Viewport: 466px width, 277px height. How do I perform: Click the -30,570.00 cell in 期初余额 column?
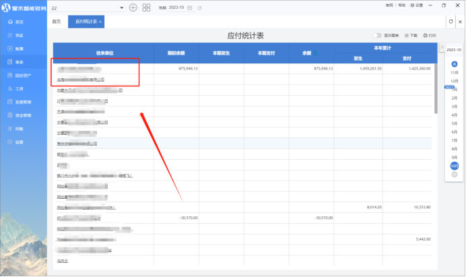pos(189,218)
